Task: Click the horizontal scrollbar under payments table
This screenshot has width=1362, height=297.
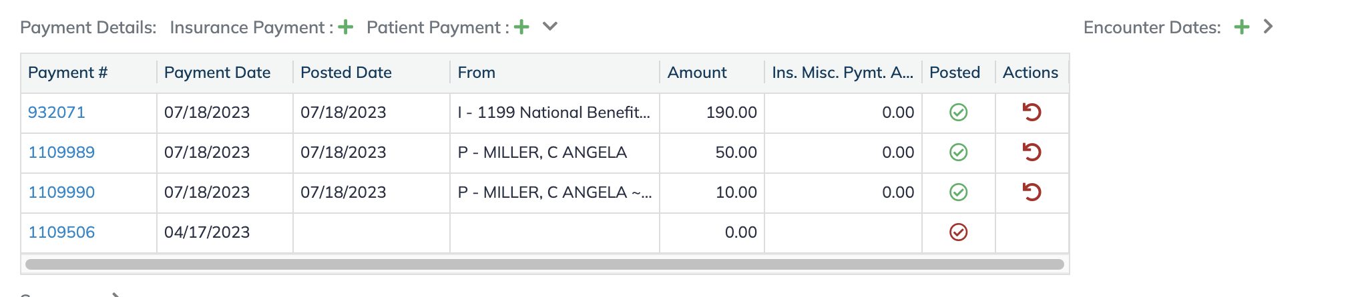Action: pos(544,264)
